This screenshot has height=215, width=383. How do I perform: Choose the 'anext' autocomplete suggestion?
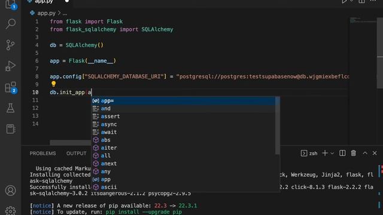tap(184, 164)
